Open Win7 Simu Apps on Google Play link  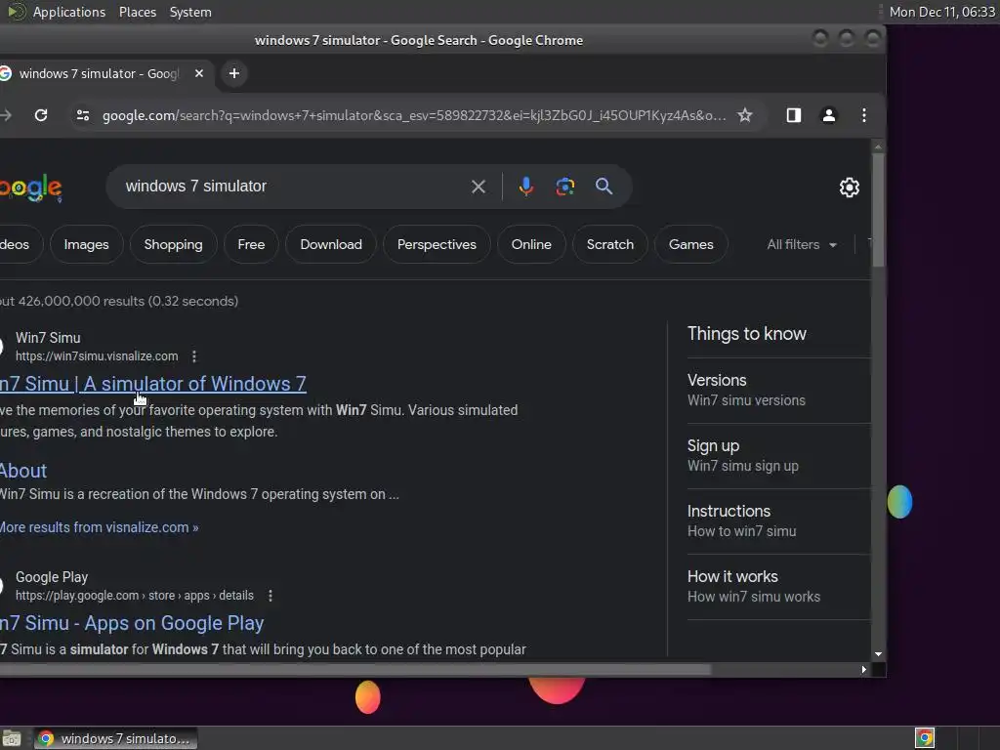[x=132, y=623]
